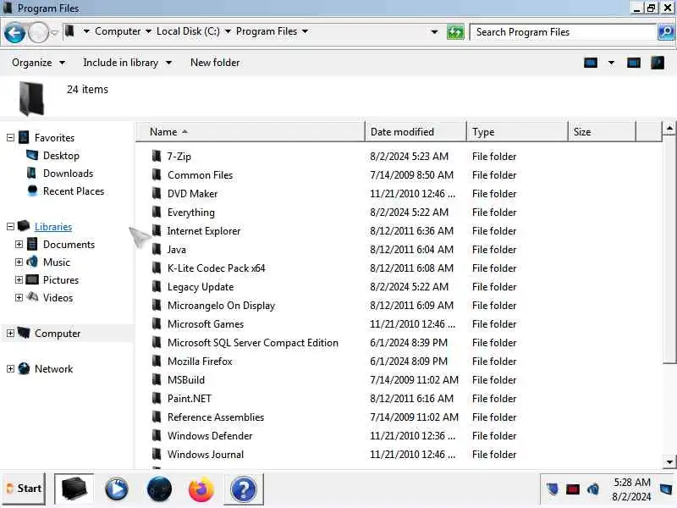Sort by the Size column header

(x=602, y=132)
